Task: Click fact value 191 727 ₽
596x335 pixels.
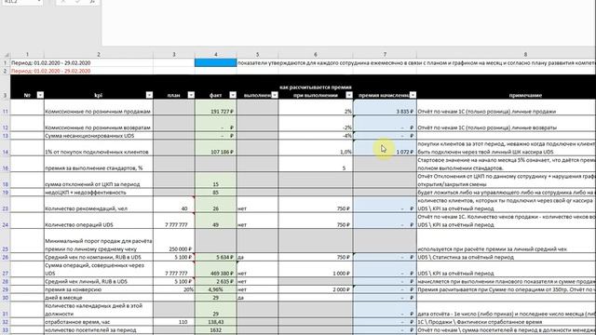Action: tap(215, 108)
